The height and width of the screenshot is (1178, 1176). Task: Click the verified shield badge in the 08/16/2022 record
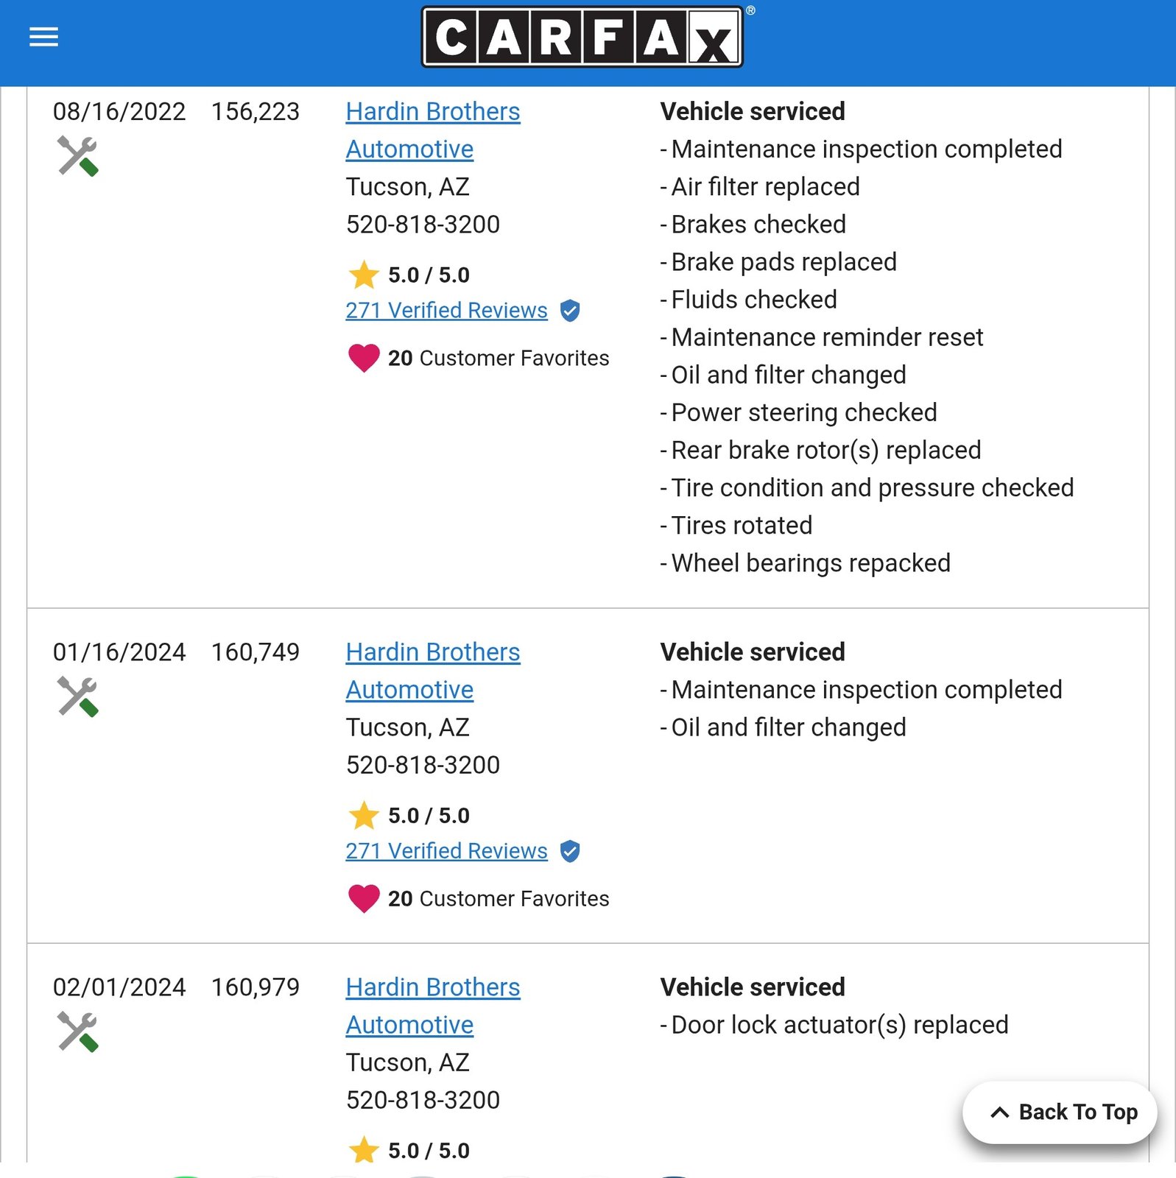tap(570, 311)
